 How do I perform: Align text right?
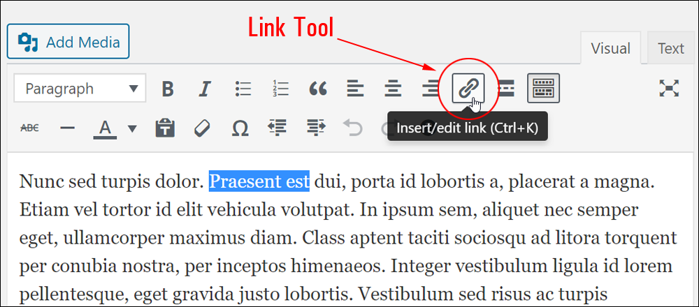click(430, 88)
